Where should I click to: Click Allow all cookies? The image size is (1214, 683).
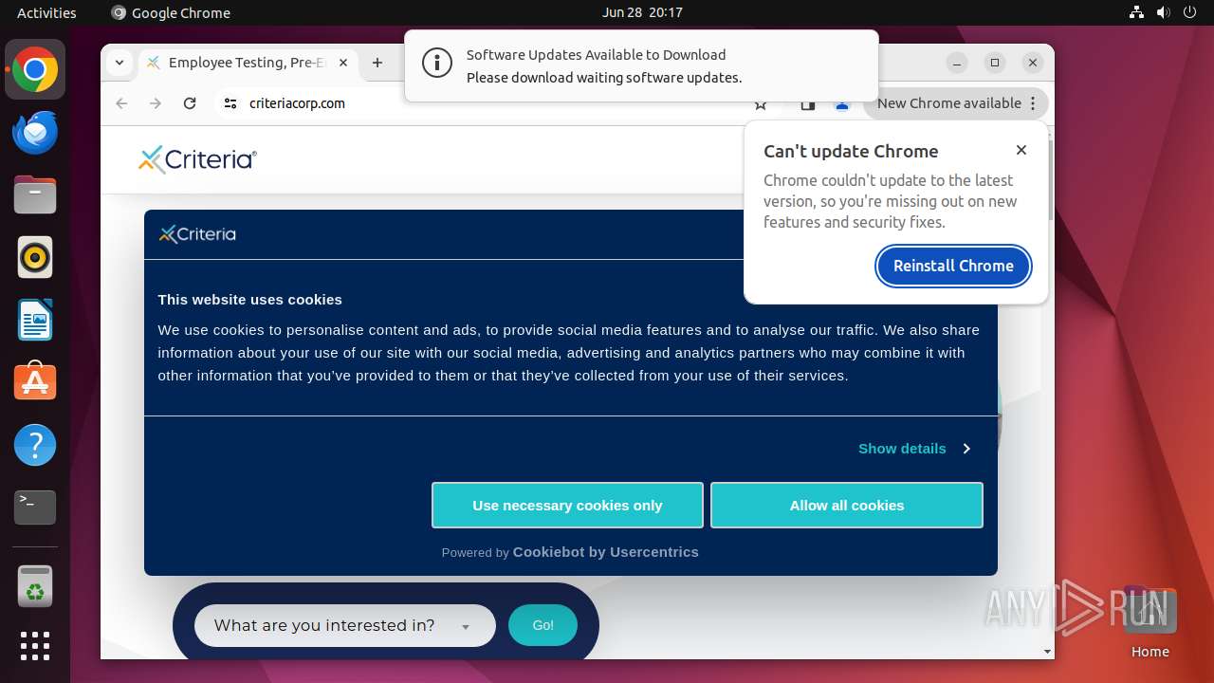point(847,506)
